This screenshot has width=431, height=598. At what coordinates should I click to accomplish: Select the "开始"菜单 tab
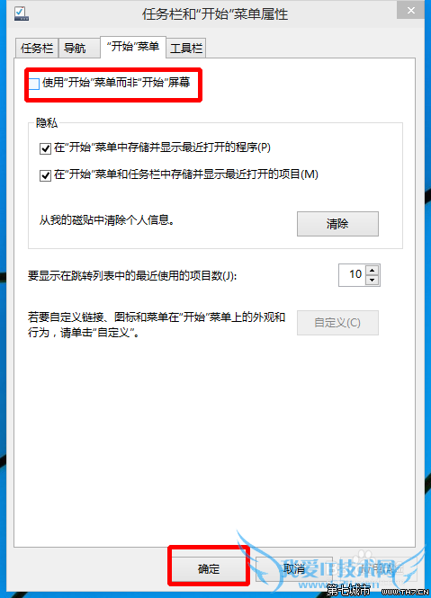133,47
